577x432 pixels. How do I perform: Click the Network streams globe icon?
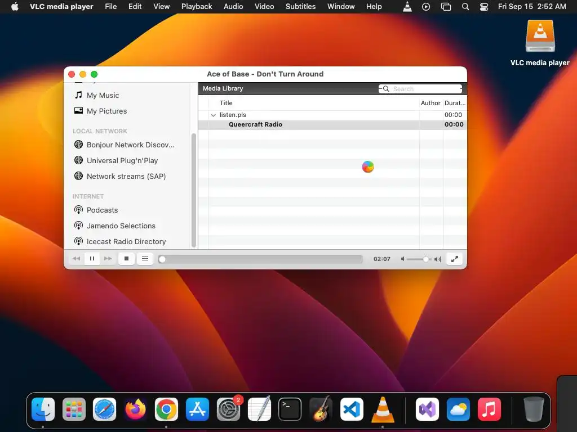(78, 176)
